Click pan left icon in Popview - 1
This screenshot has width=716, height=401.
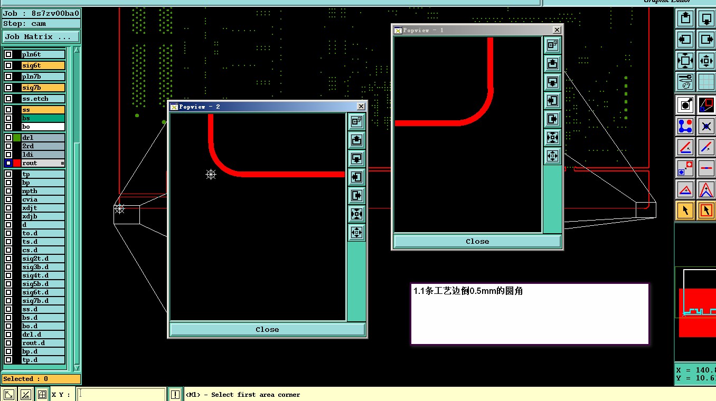coord(552,101)
